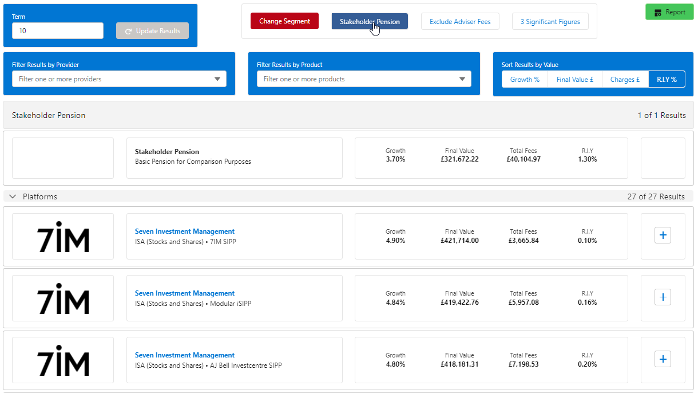Toggle the Stakeholder Pension button

[x=370, y=21]
